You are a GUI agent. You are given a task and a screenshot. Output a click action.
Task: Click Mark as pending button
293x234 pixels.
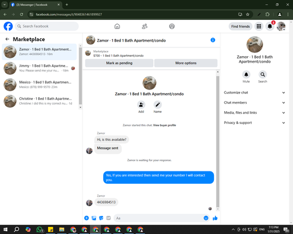tap(119, 63)
